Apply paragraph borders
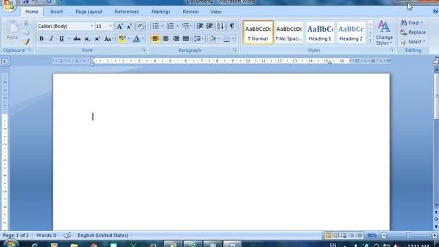This screenshot has width=439, height=247. click(x=226, y=38)
